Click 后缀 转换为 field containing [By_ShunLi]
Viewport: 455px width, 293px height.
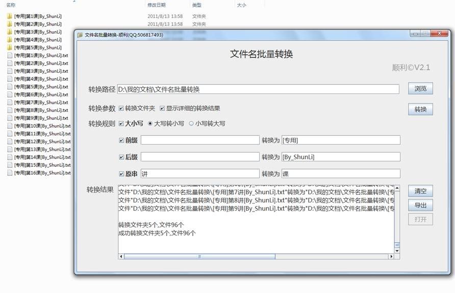[x=341, y=157]
